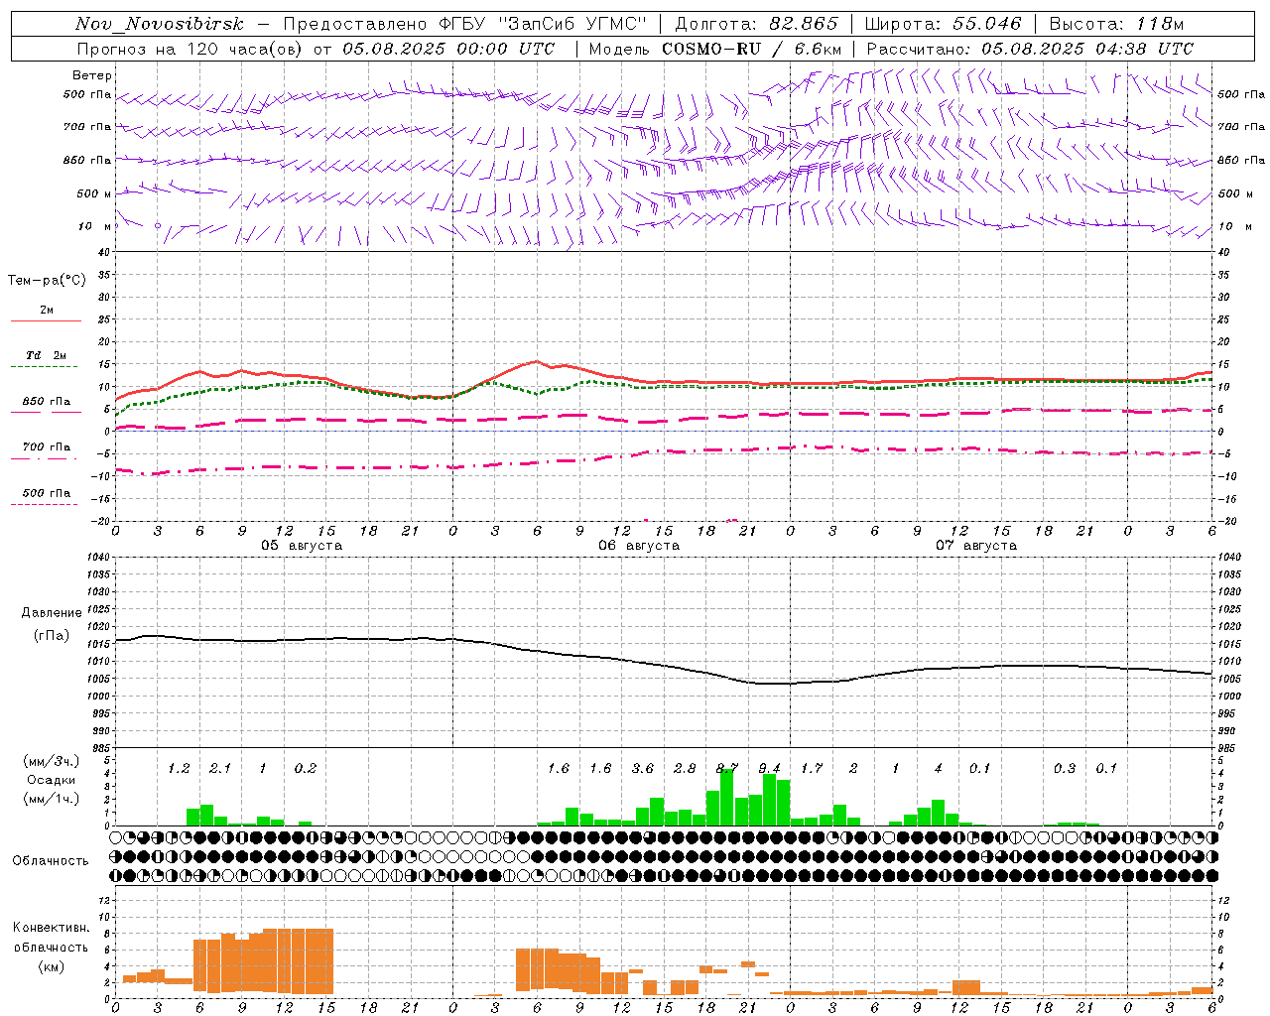Select the elevation label Высота: 118м

[1116, 24]
